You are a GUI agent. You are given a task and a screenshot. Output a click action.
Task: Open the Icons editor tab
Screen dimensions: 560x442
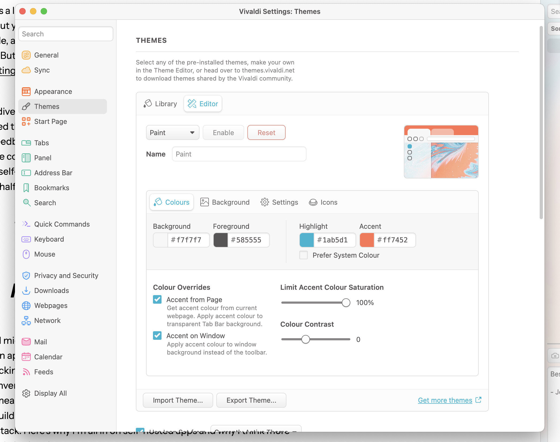click(x=323, y=202)
